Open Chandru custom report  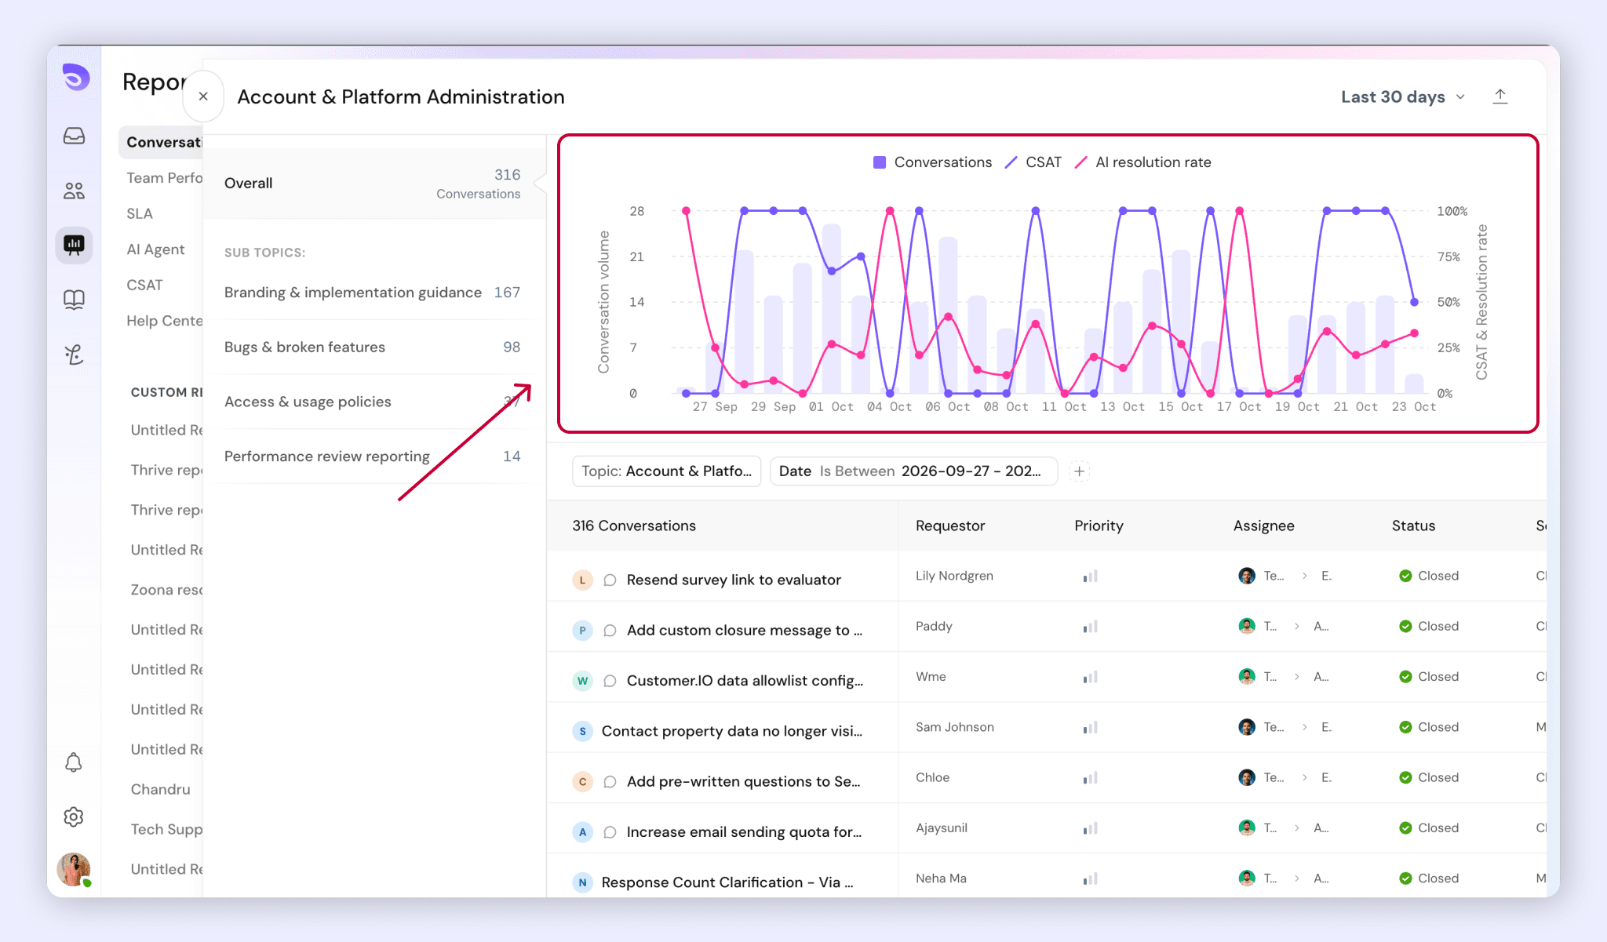[x=161, y=789]
